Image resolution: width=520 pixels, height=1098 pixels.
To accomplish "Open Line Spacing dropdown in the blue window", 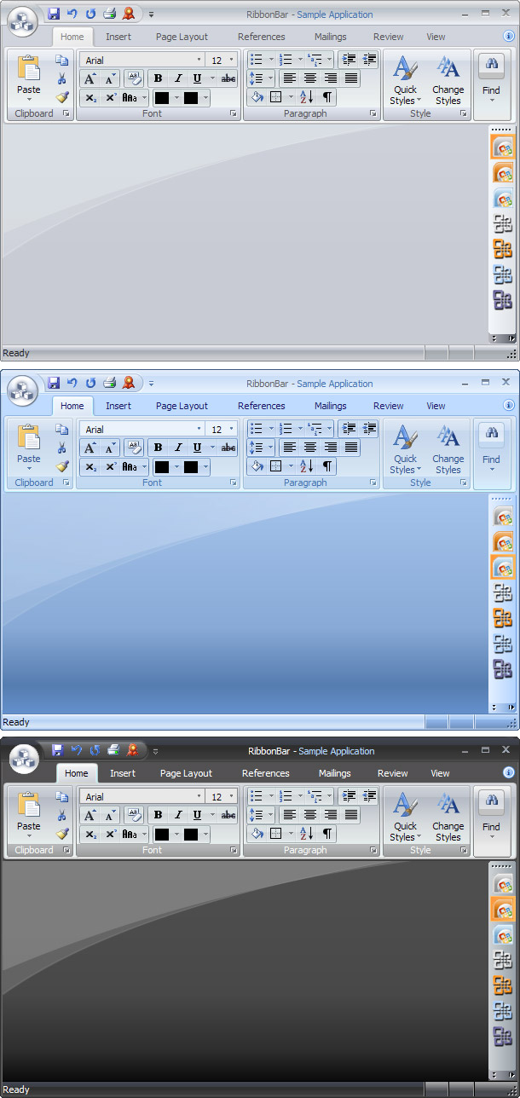I will click(x=270, y=448).
